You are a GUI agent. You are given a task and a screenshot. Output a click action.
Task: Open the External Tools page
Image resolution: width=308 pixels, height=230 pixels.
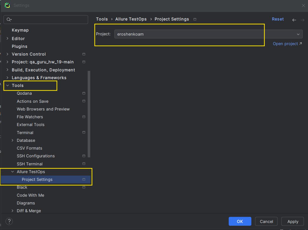[x=31, y=125]
